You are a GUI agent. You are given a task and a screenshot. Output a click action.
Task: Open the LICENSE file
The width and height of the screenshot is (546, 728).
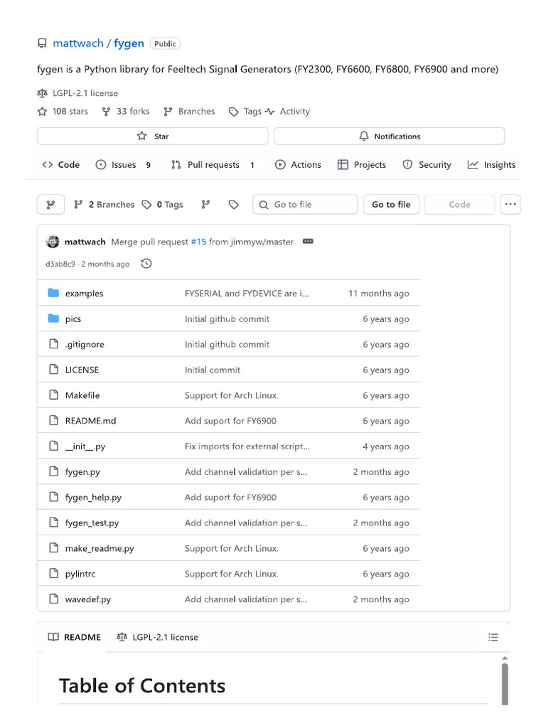tap(82, 370)
